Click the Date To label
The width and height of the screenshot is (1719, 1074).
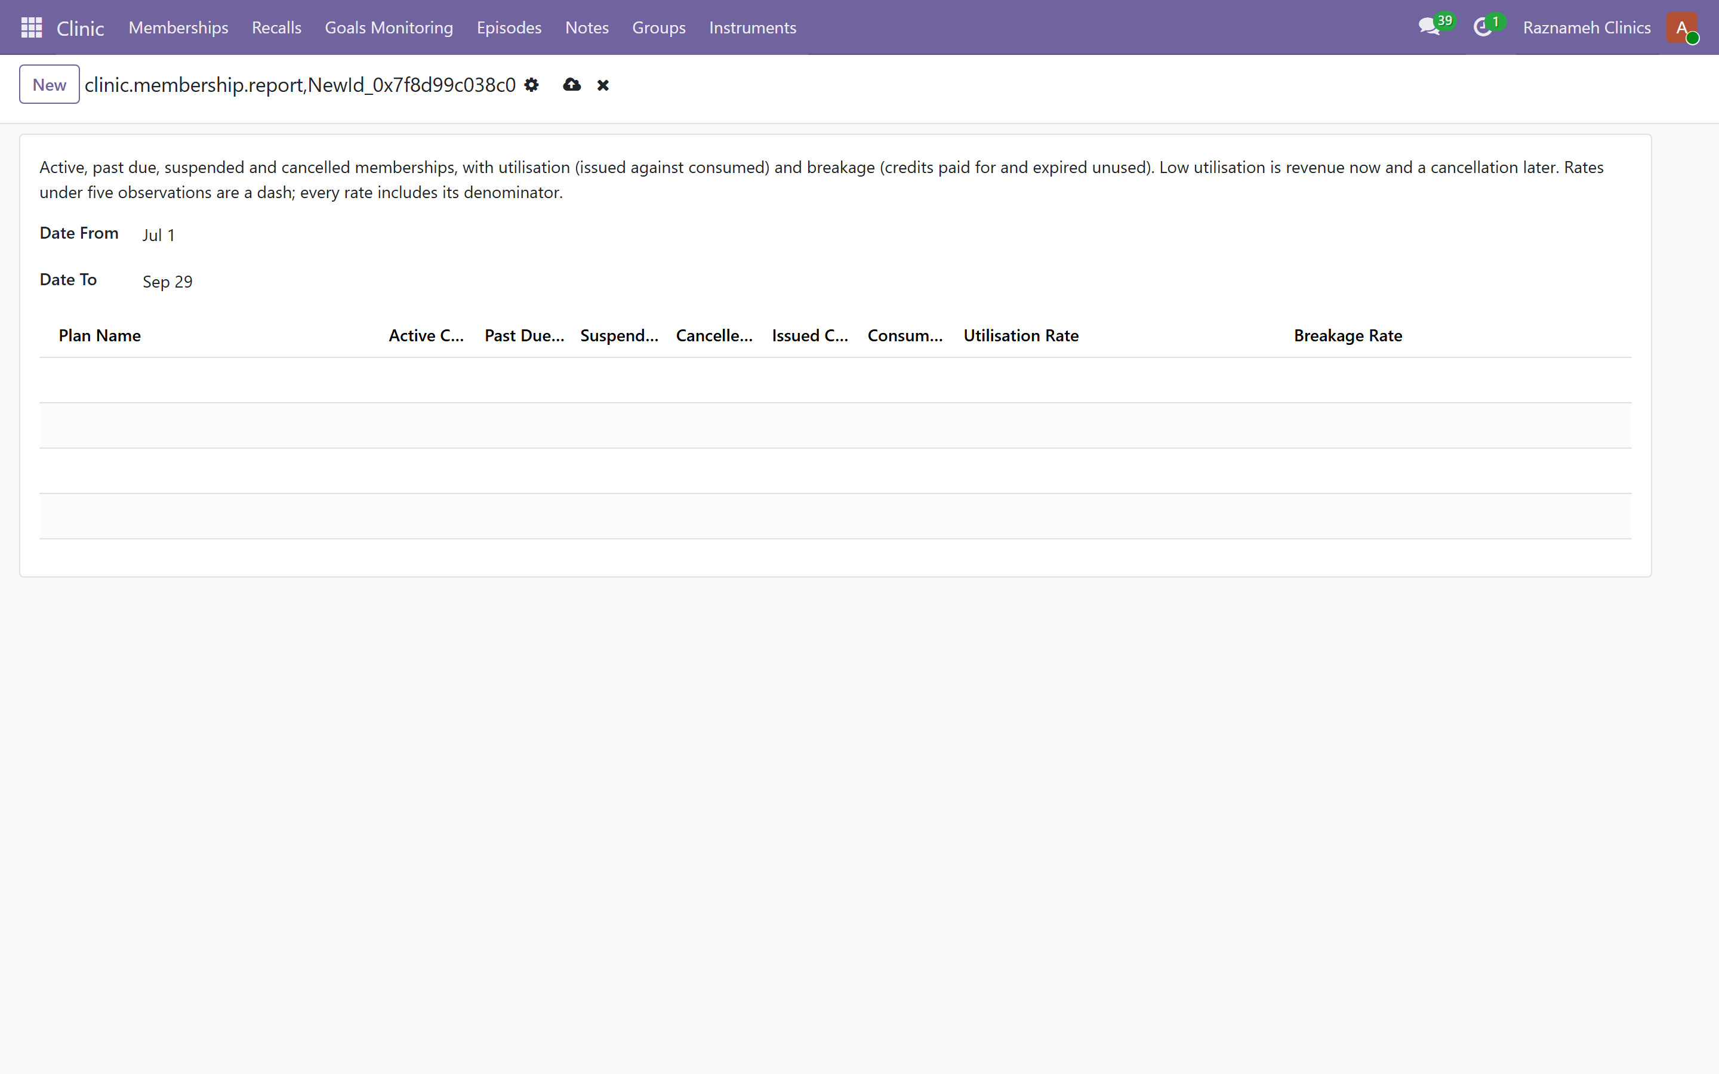[68, 280]
